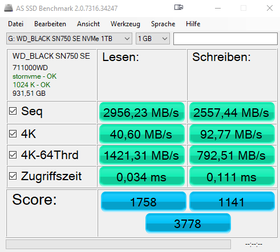Click the Seq write result 2557,44 MB/s
This screenshot has width=280, height=252.
(x=232, y=112)
